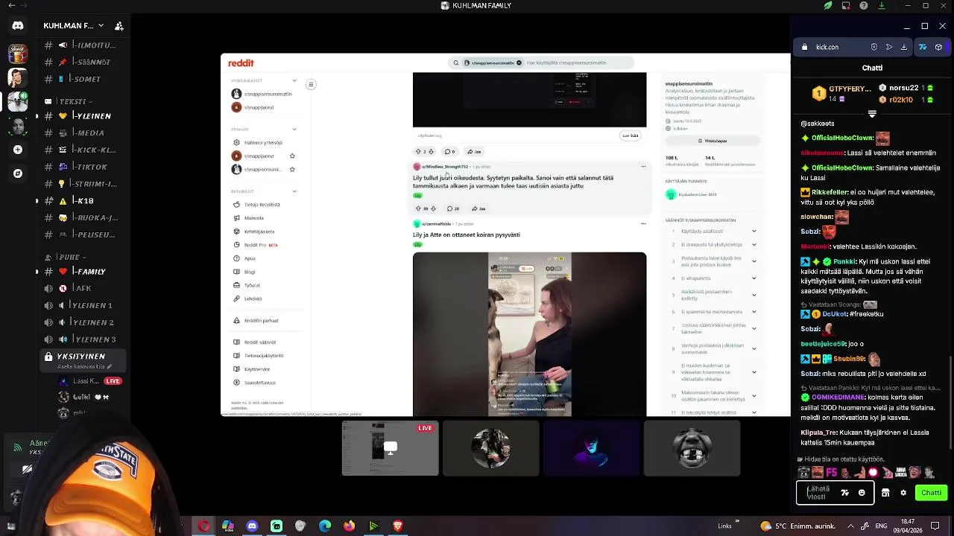Share the Lily tullut juuri post

[479, 208]
